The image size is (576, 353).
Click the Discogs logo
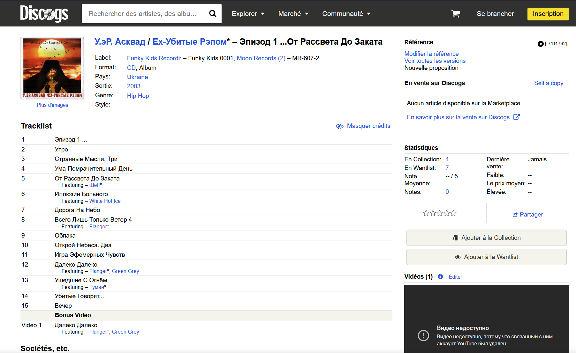click(x=44, y=13)
